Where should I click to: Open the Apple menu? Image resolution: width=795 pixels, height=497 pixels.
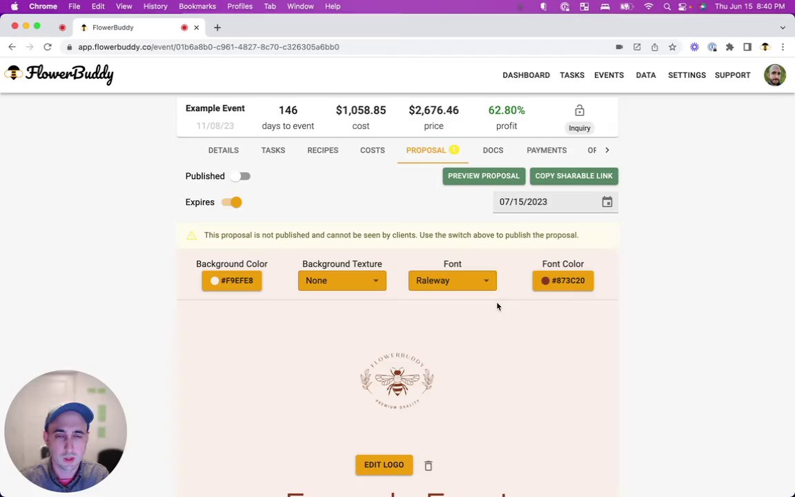[14, 7]
